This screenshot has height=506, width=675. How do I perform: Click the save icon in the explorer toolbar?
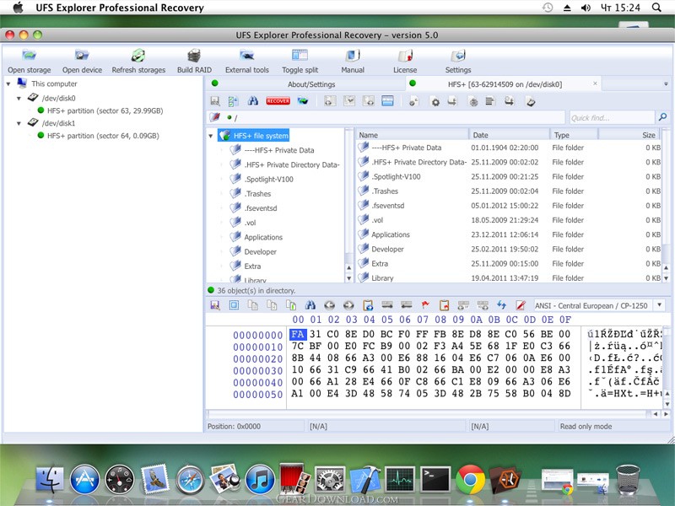tap(215, 101)
